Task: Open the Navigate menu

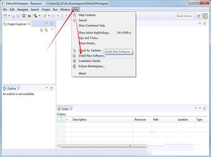Action: [x=23, y=9]
